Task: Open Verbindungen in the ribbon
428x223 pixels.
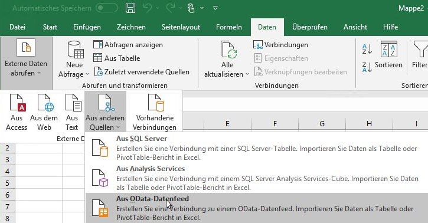Action: click(x=280, y=45)
